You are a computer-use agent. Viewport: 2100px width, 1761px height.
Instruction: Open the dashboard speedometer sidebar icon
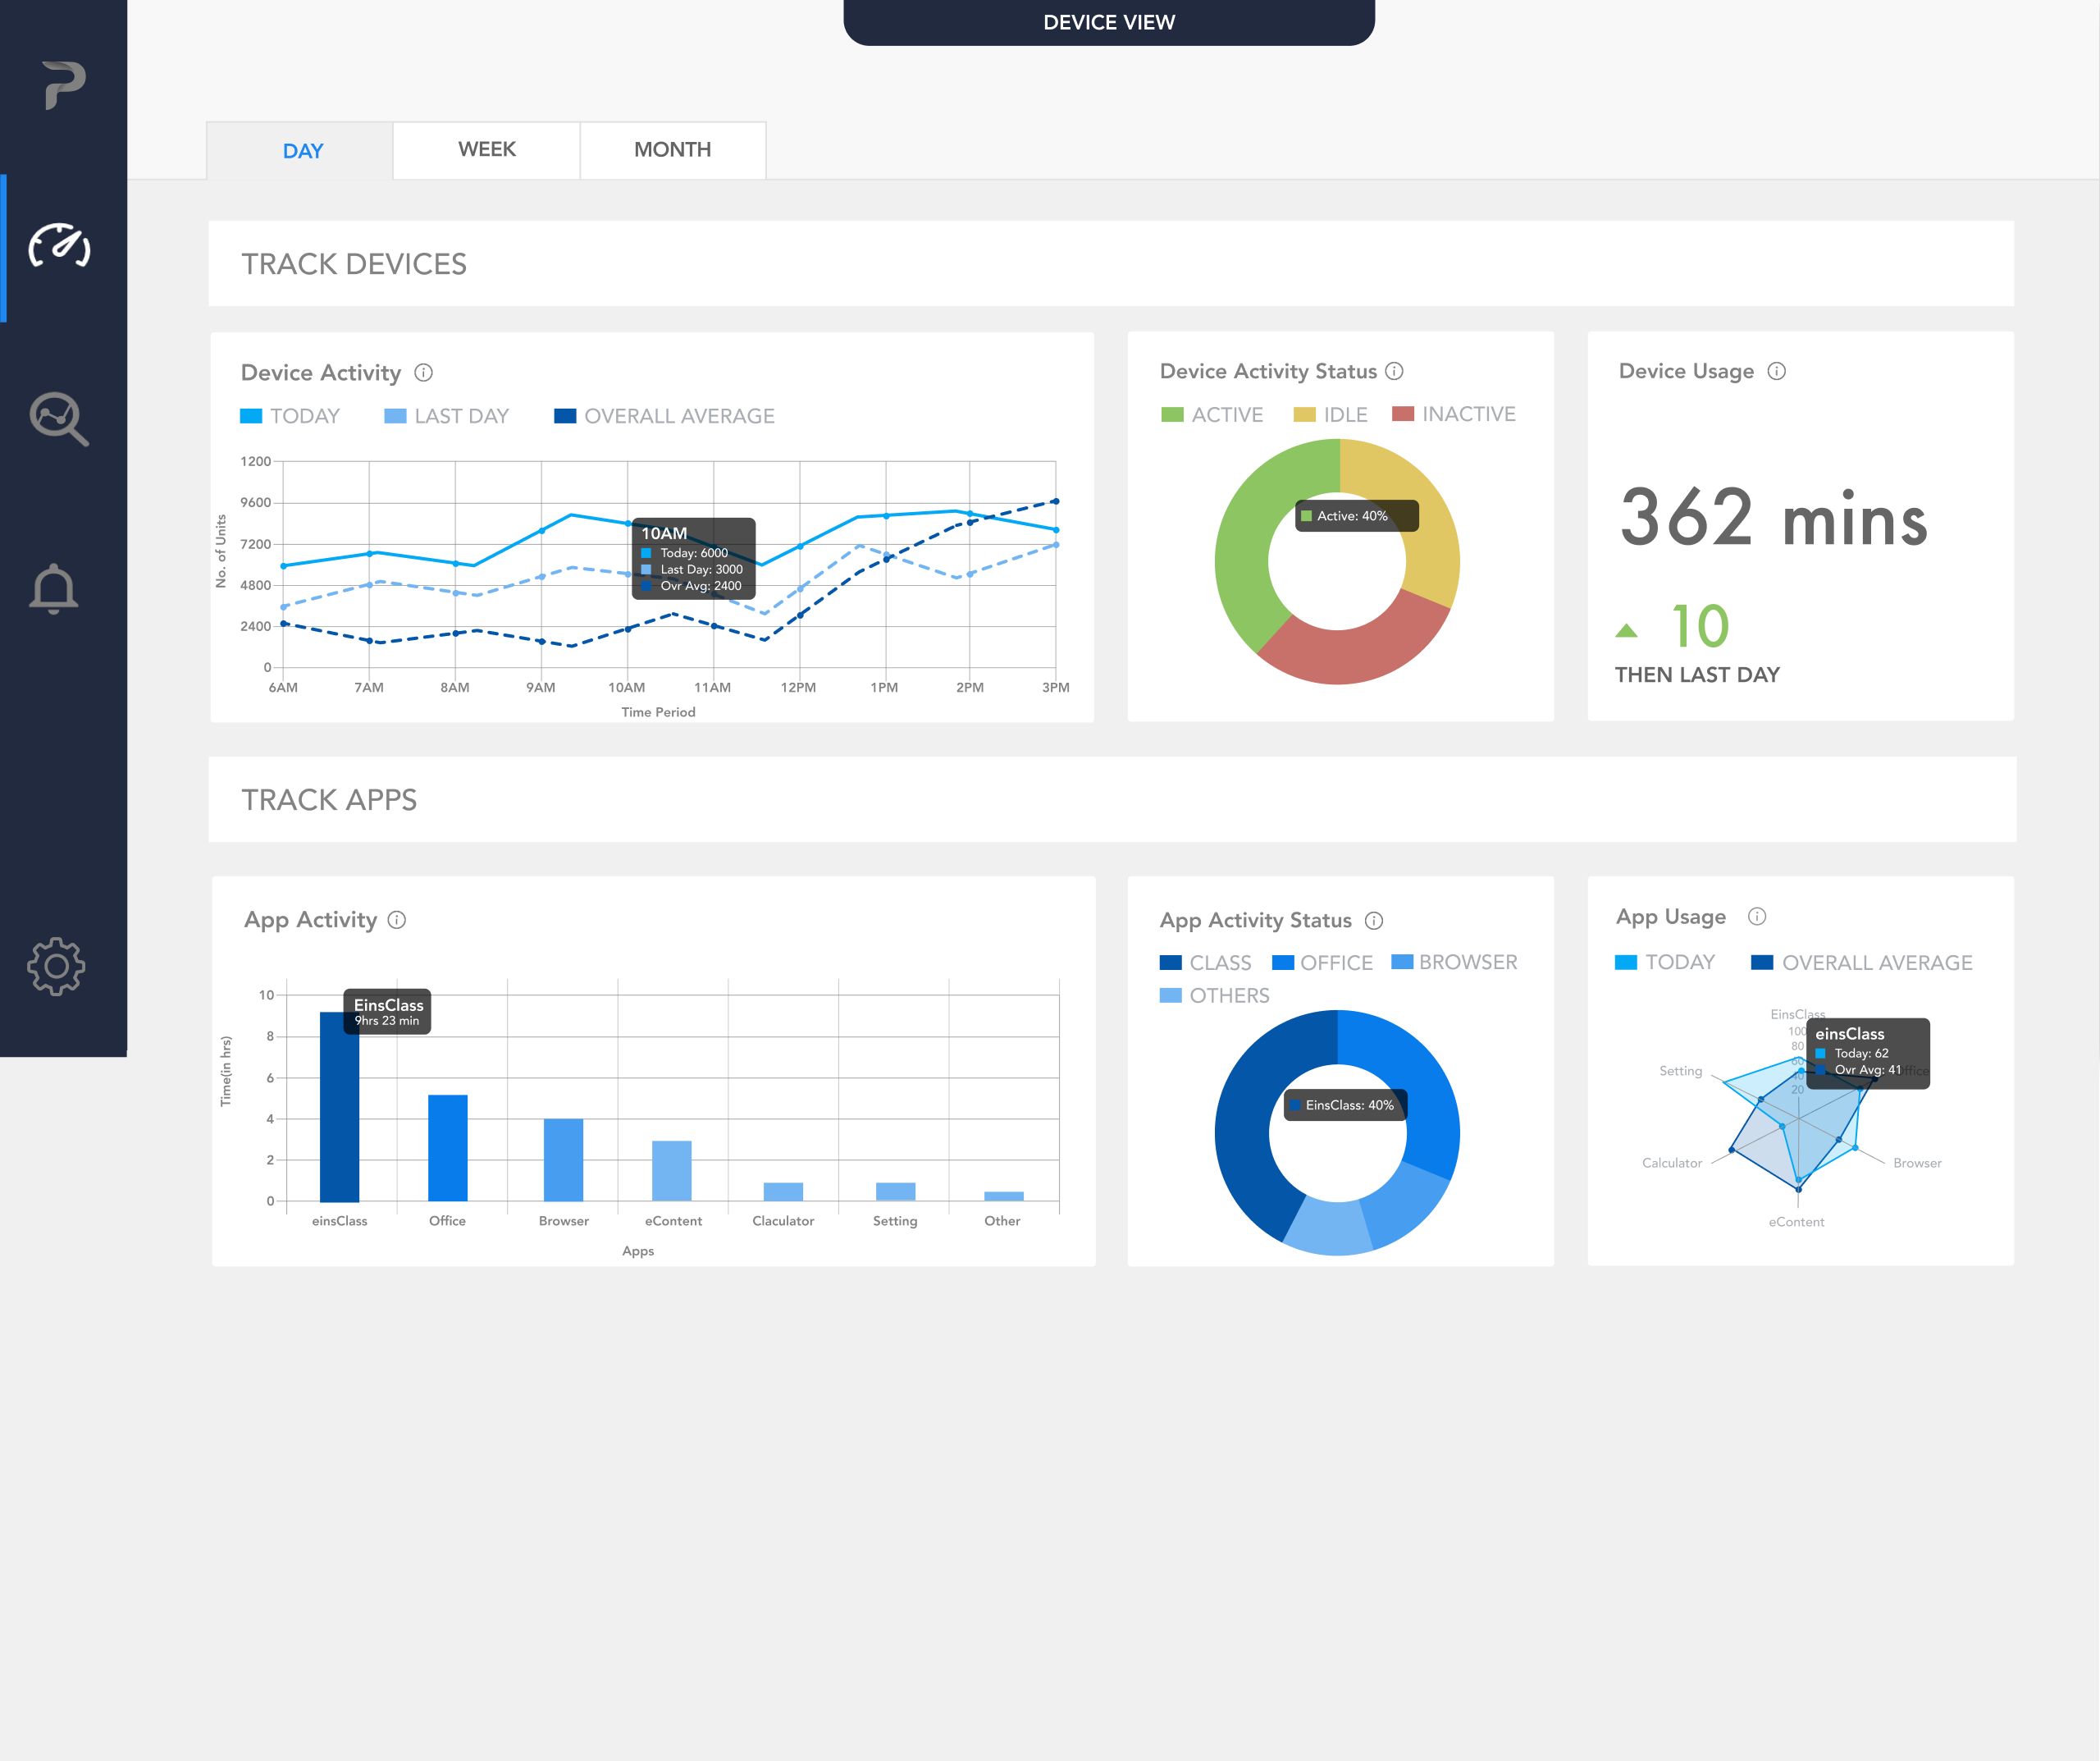(60, 246)
